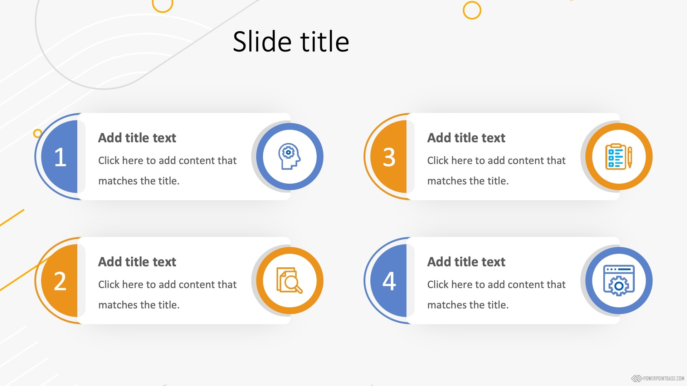Image resolution: width=687 pixels, height=386 pixels.
Task: Click the content text in card 2
Action: 167,295
